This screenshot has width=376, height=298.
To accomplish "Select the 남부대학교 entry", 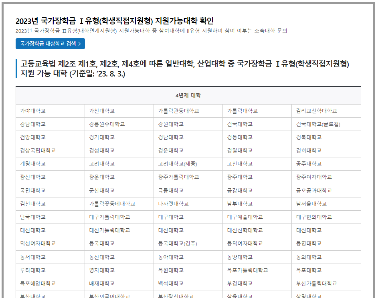I will 257,204.
